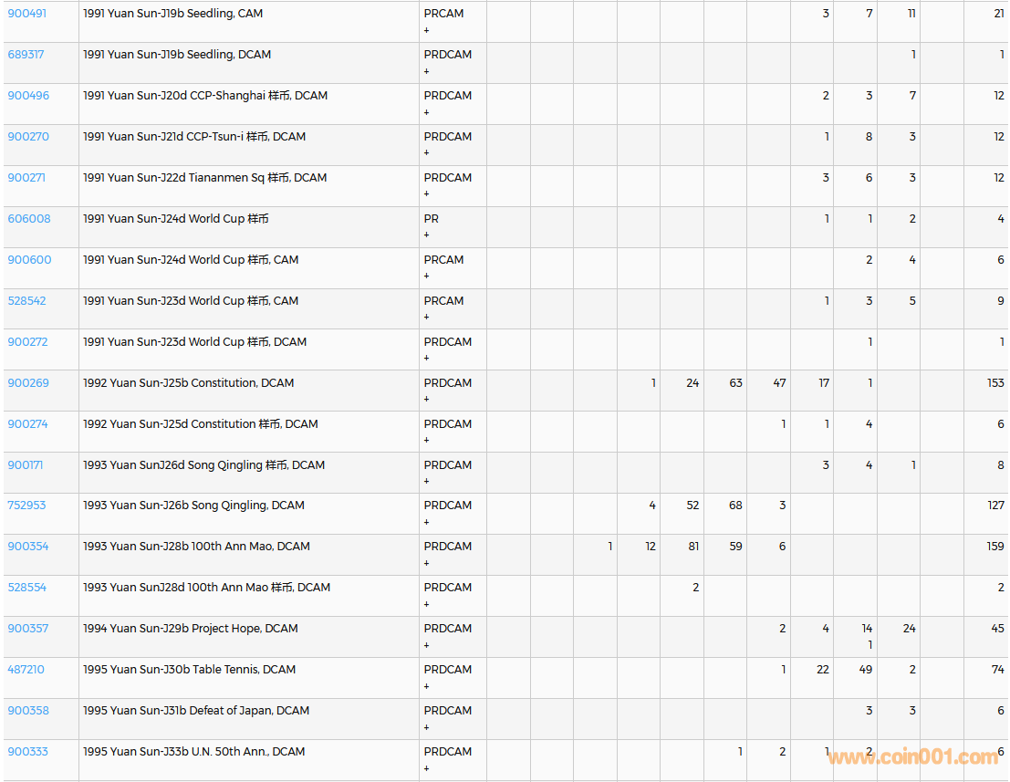The width and height of the screenshot is (1010, 782).
Task: Expand the plus in J19b Seedling CAM row
Action: pos(426,30)
